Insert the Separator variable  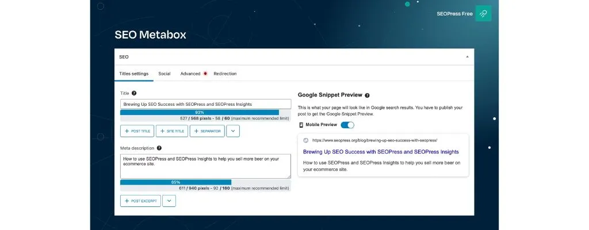coord(207,131)
